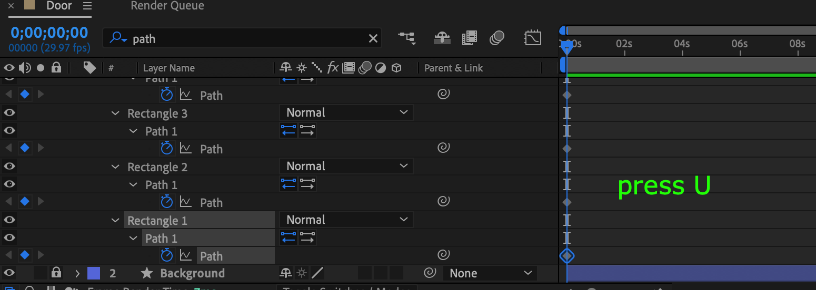
Task: Click the Composition Mini-Flowchart icon
Action: tap(406, 38)
